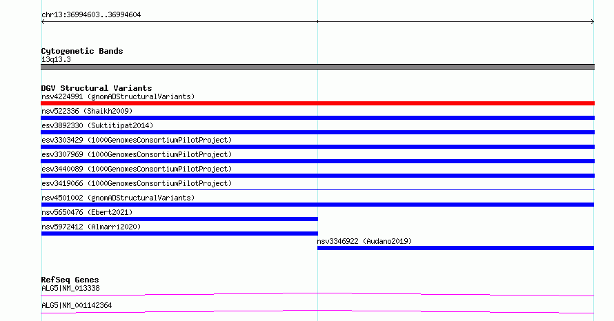Select the Cytogenetic Bands track heading
This screenshot has height=321, width=614.
coord(82,51)
